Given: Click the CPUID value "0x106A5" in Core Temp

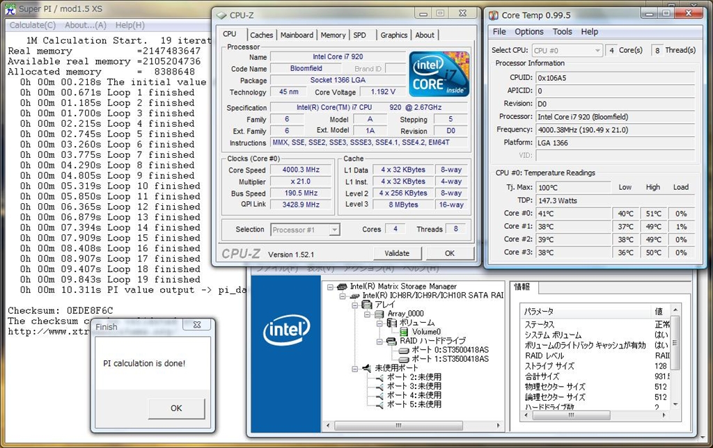Looking at the screenshot, I should click(616, 78).
